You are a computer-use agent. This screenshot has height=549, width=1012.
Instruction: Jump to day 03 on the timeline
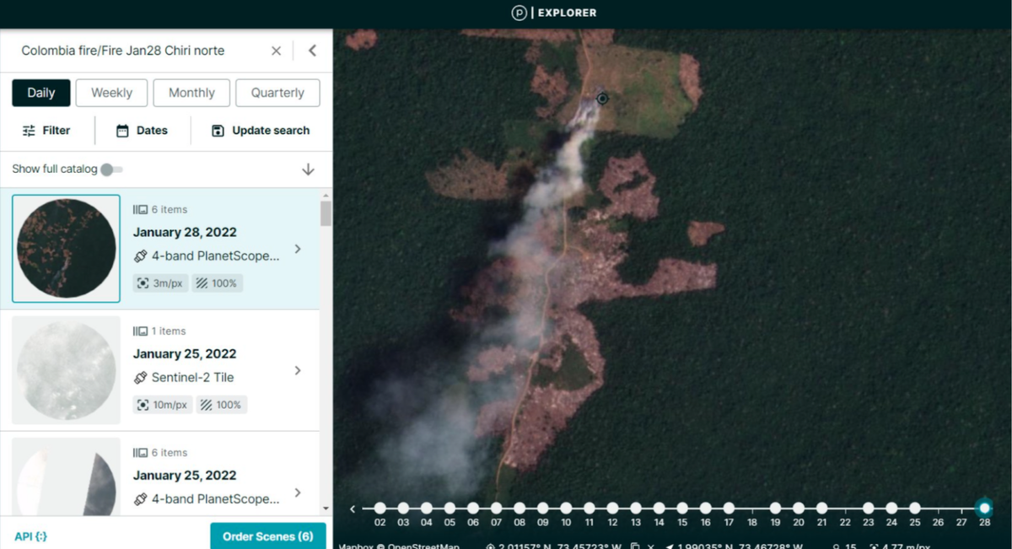pos(403,509)
